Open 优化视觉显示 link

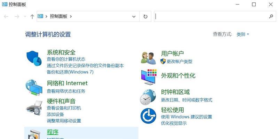tap(174, 123)
